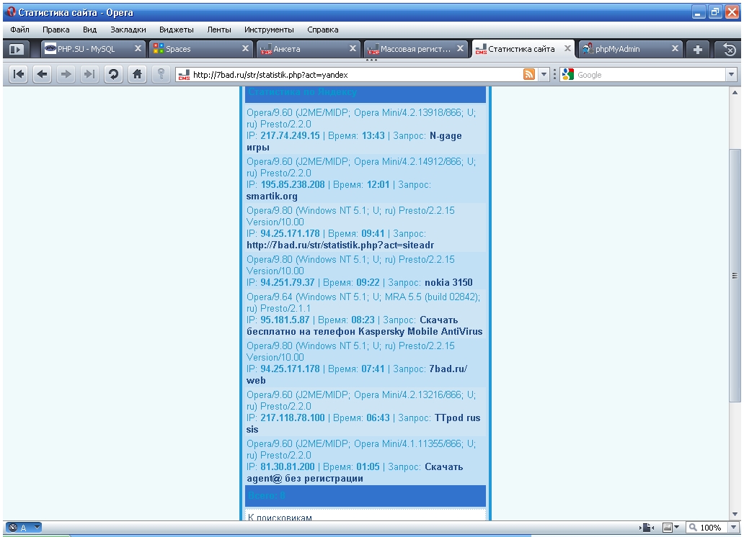The height and width of the screenshot is (537, 744).
Task: Open the Ленты menu
Action: (x=219, y=30)
